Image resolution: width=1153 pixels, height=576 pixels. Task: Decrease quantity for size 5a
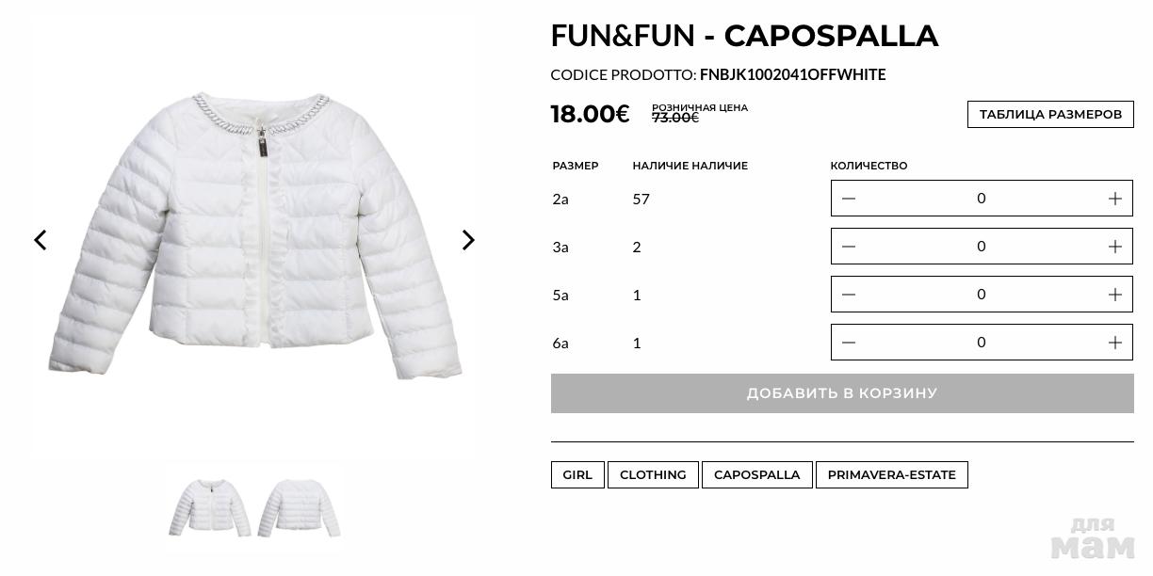(849, 295)
